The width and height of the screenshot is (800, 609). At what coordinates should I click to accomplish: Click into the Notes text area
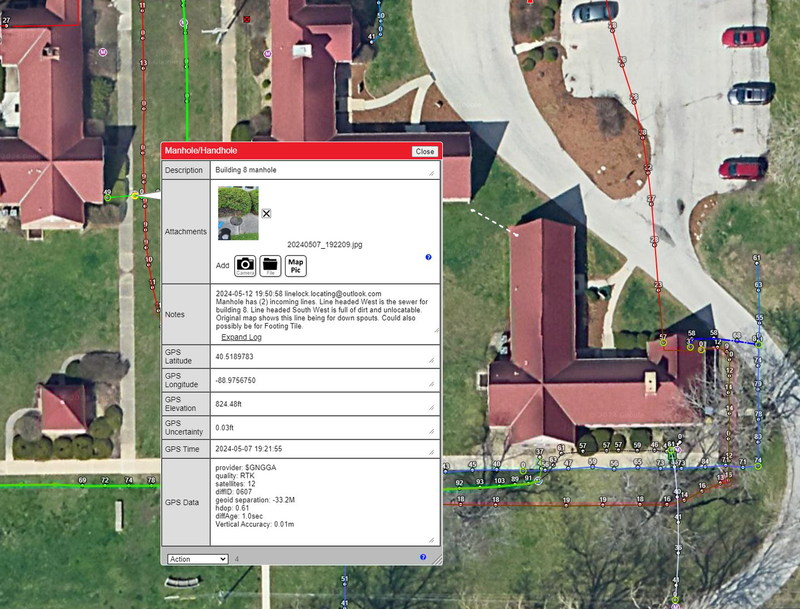pyautogui.click(x=325, y=310)
